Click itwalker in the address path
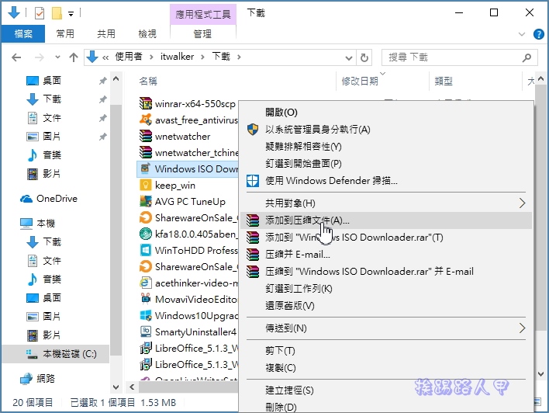This screenshot has height=413, width=549. coord(177,57)
